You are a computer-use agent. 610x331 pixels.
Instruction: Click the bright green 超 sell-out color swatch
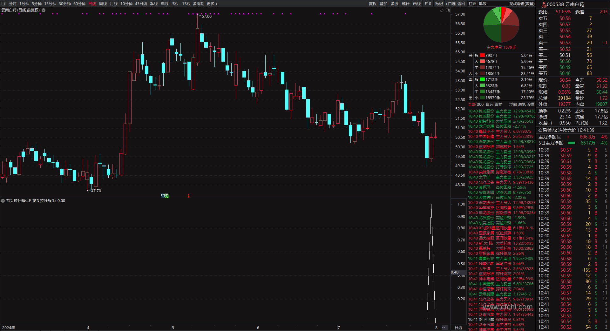[482, 80]
